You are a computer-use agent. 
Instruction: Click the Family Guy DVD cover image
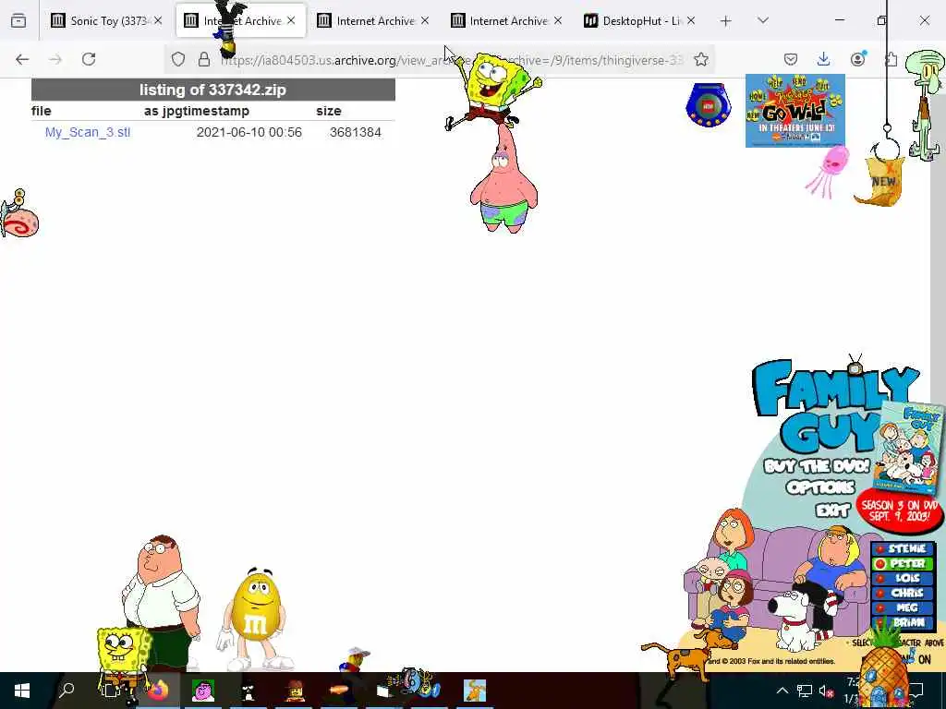coord(908,449)
